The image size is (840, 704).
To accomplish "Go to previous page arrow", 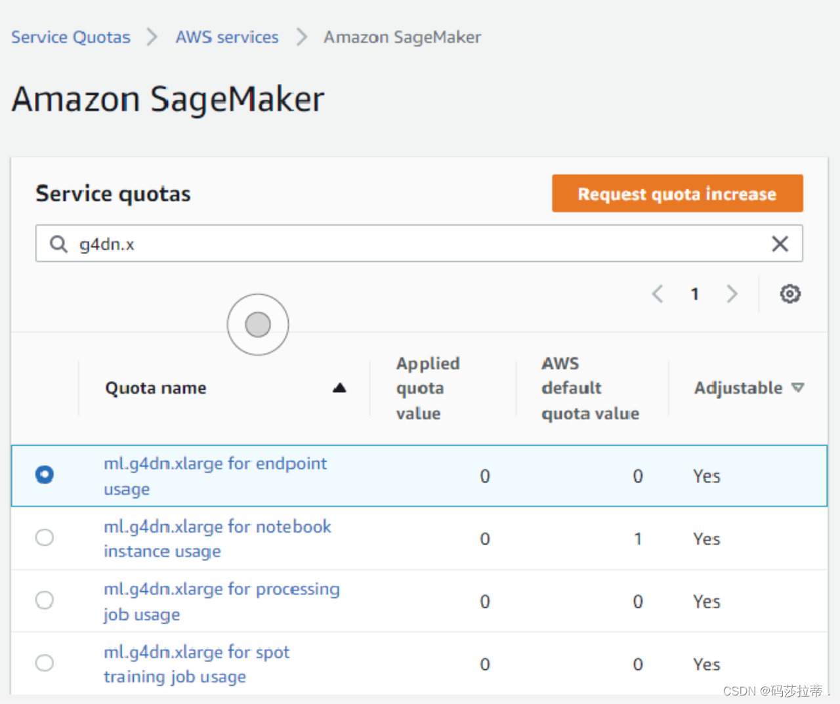I will click(x=658, y=294).
